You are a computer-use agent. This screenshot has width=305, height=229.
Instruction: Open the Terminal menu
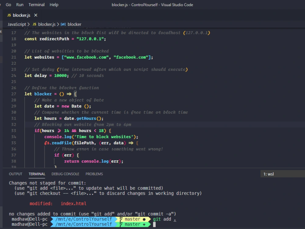[x=37, y=5]
